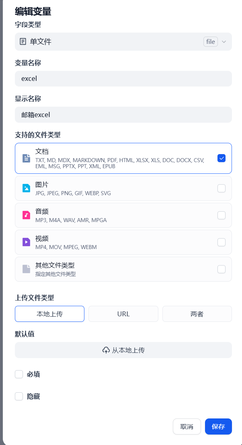
Task: Switch to the URL upload option
Action: click(x=123, y=314)
